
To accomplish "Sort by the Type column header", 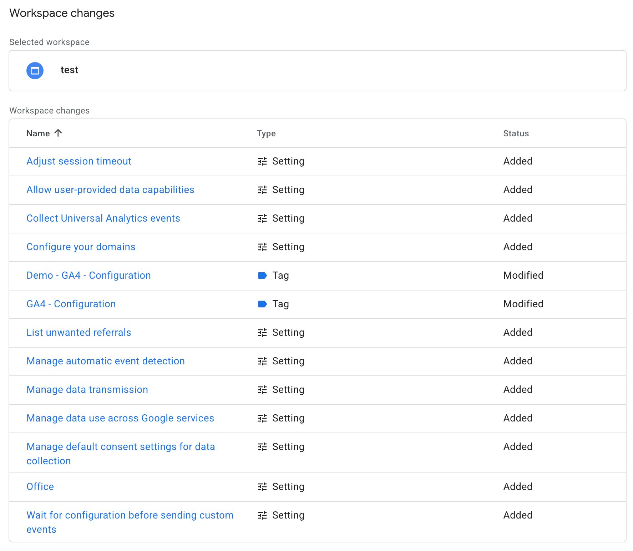I will click(x=266, y=133).
